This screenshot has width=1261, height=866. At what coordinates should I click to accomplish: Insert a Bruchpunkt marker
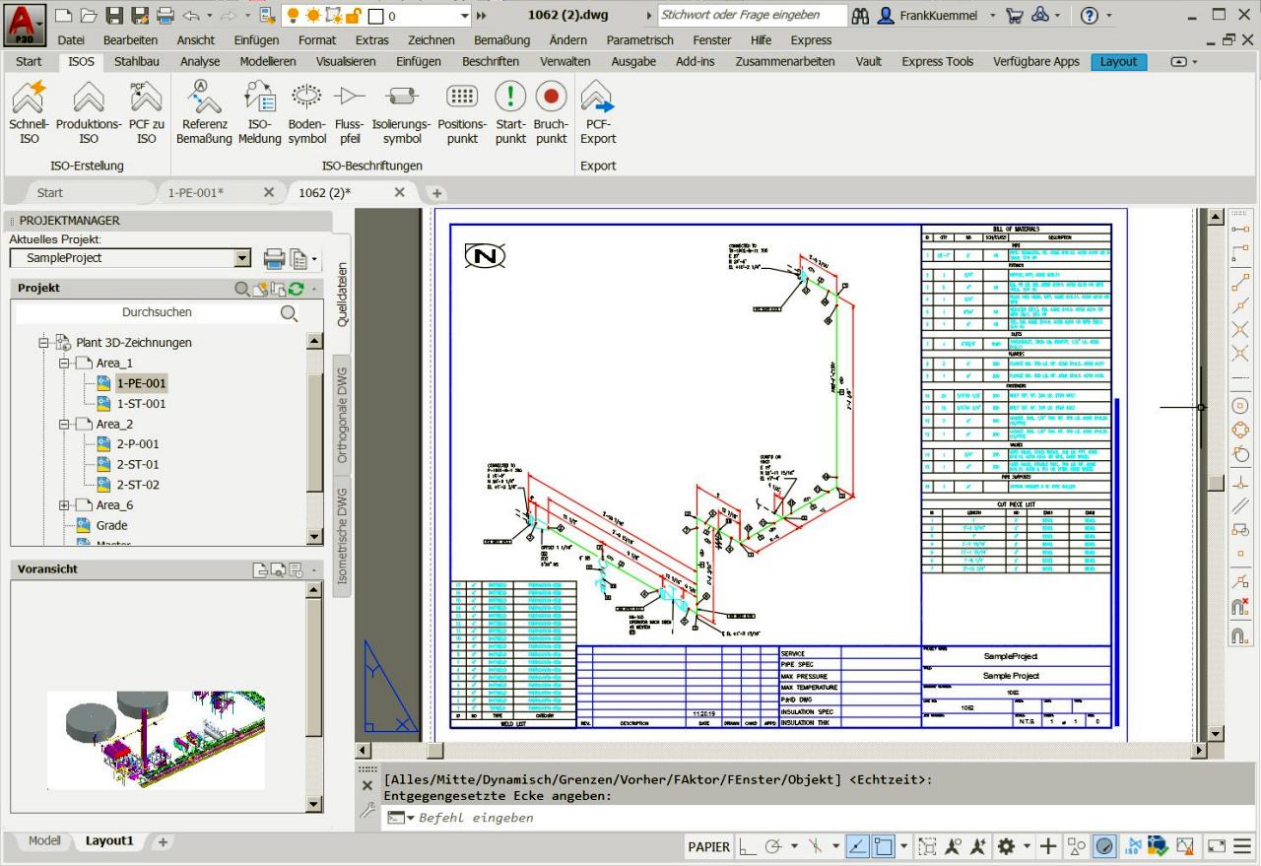pos(551,112)
